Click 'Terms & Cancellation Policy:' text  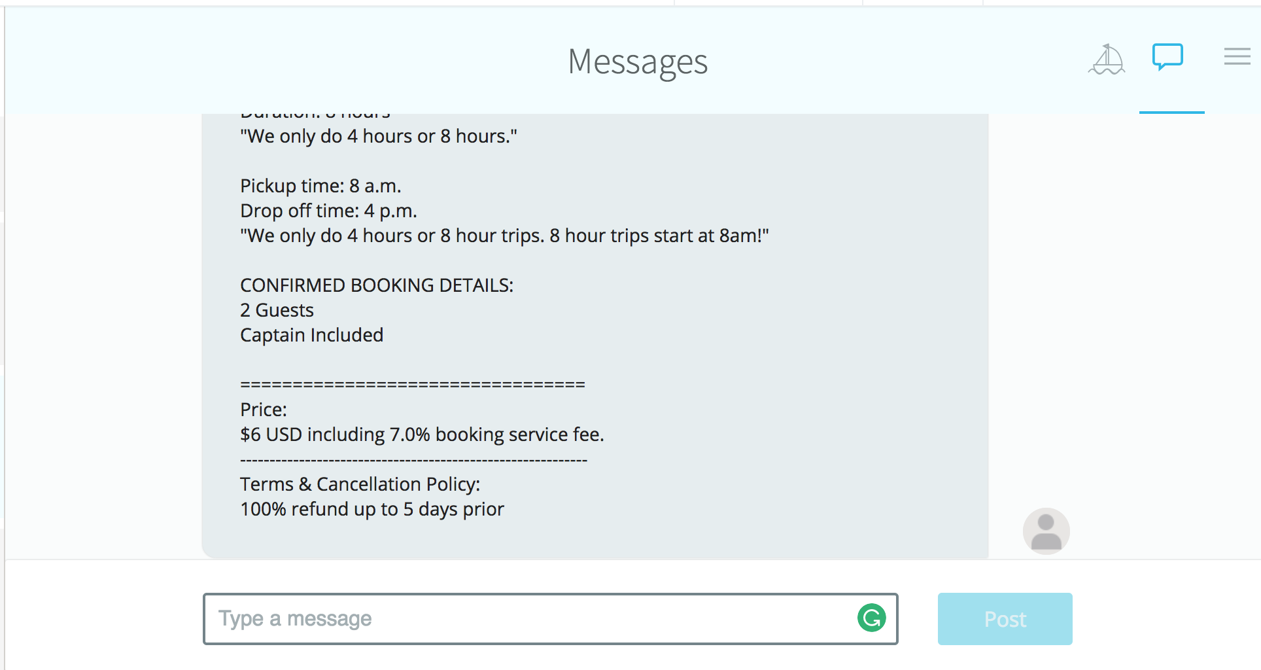[360, 484]
